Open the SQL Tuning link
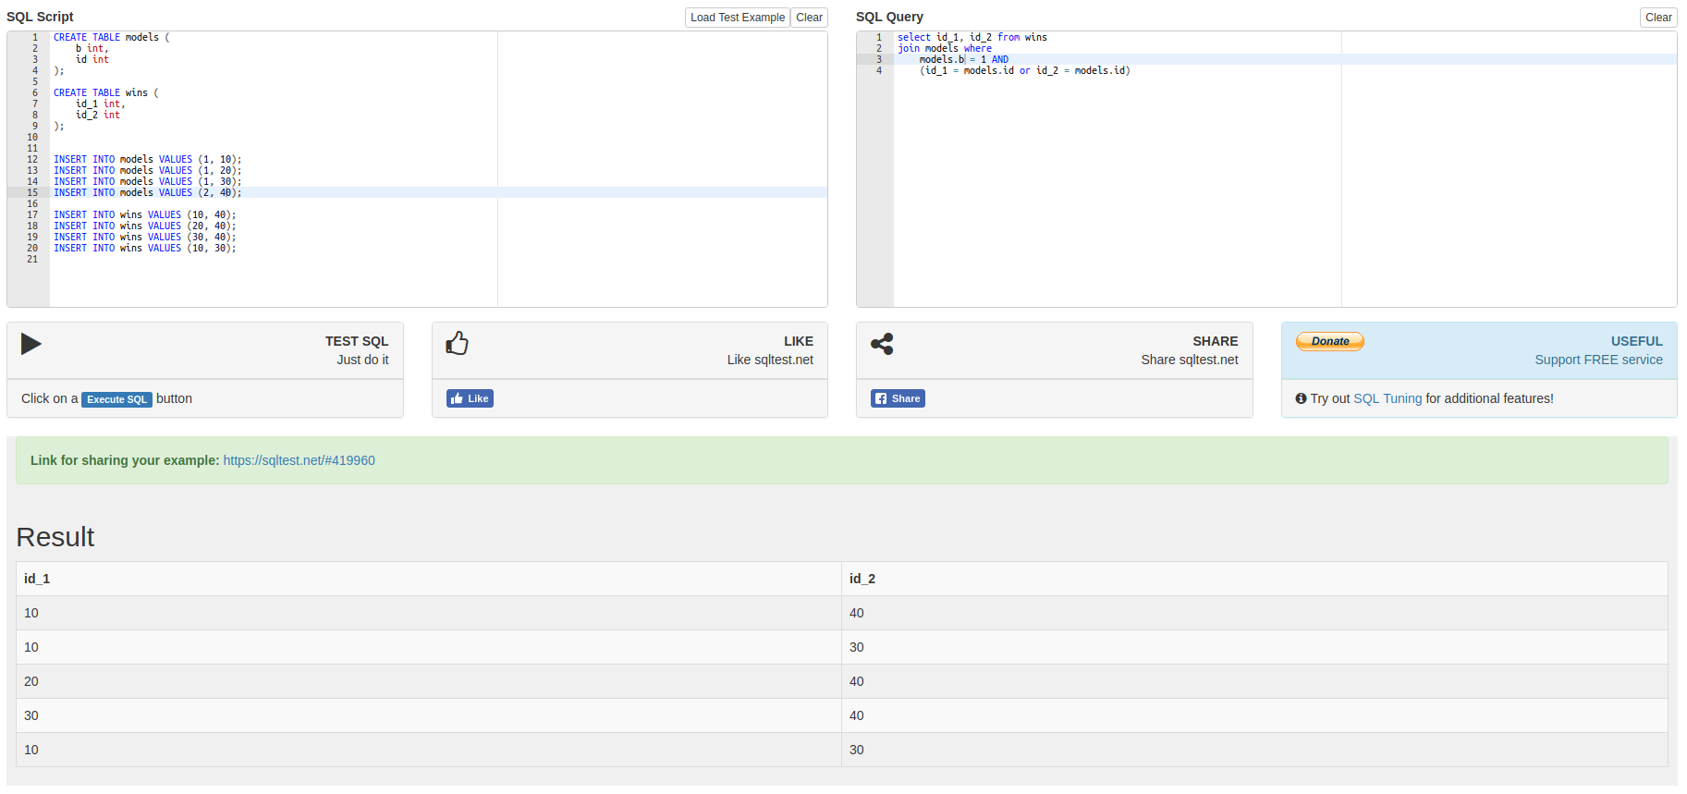 click(1387, 398)
